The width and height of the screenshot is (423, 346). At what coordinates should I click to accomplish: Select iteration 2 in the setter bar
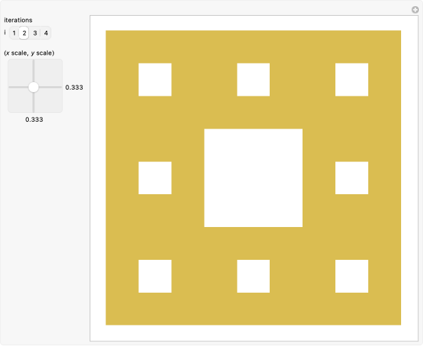[x=24, y=33]
